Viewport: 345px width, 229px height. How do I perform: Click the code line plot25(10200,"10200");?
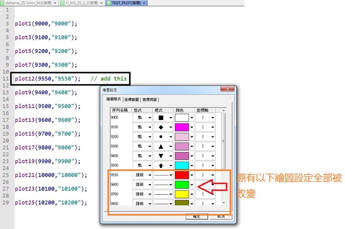point(51,202)
